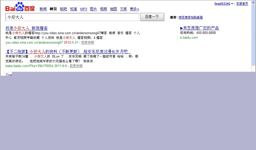Open 百度快照 for the sina.com.cn result
This screenshot has width=256, height=150.
(x=87, y=43)
